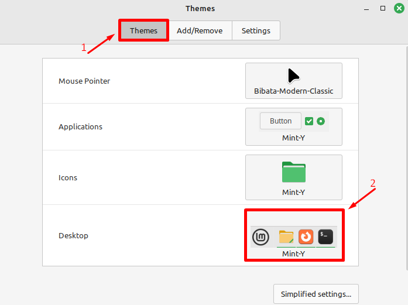The image size is (408, 305).
Task: Open Simplified settings
Action: coord(316,294)
